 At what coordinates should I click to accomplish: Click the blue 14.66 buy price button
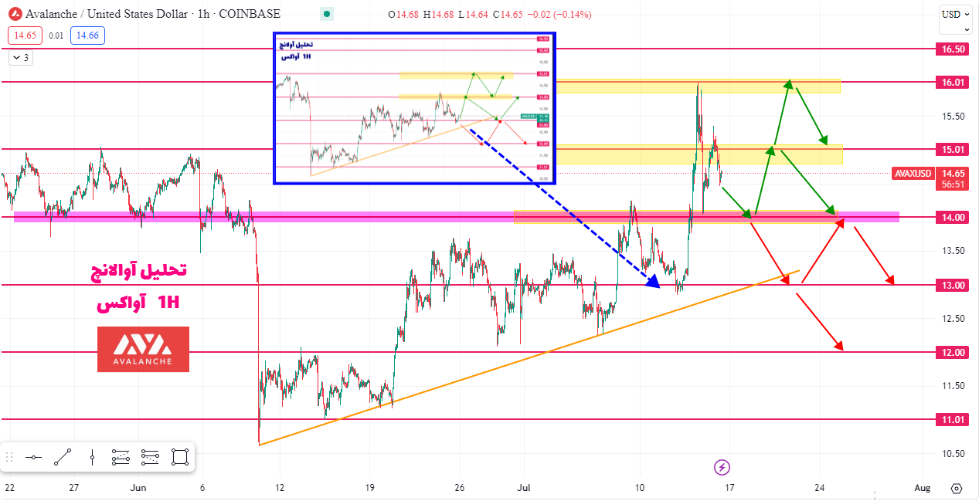click(x=87, y=35)
